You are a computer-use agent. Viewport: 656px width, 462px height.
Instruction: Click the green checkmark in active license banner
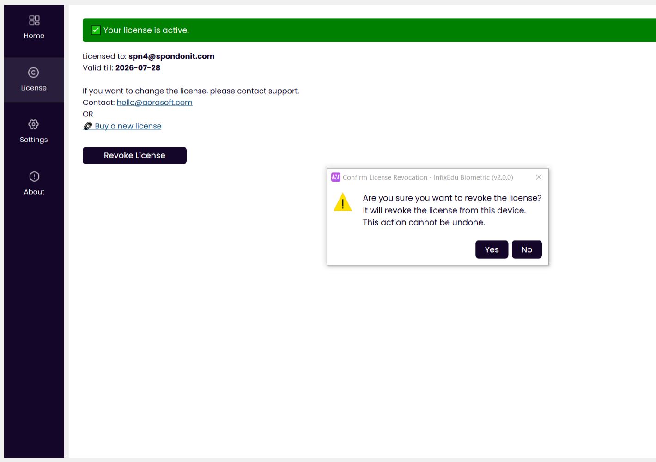(96, 30)
